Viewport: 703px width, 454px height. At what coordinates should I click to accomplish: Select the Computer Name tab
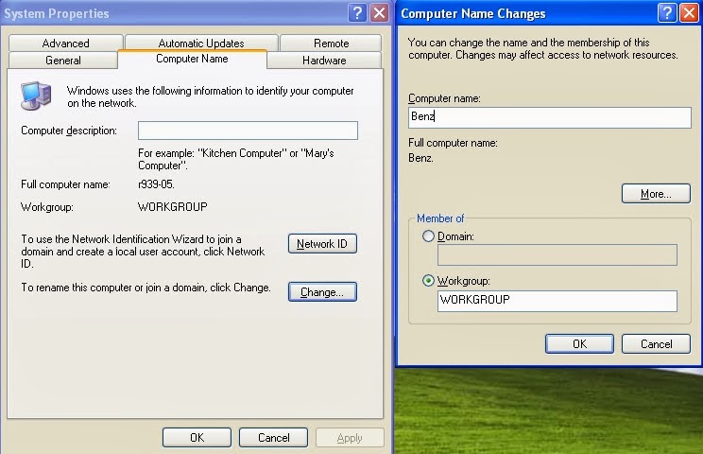(x=192, y=59)
